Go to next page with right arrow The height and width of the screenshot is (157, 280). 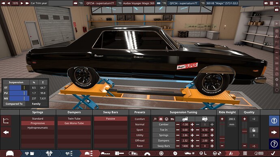[274, 132]
